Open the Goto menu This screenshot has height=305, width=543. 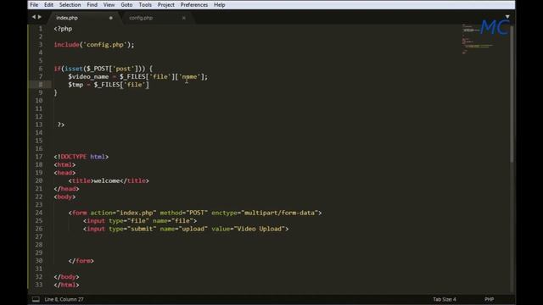point(126,5)
